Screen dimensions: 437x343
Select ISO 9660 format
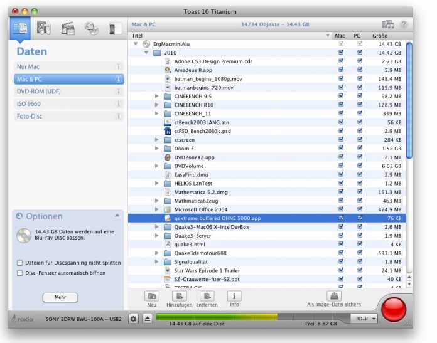(x=69, y=104)
